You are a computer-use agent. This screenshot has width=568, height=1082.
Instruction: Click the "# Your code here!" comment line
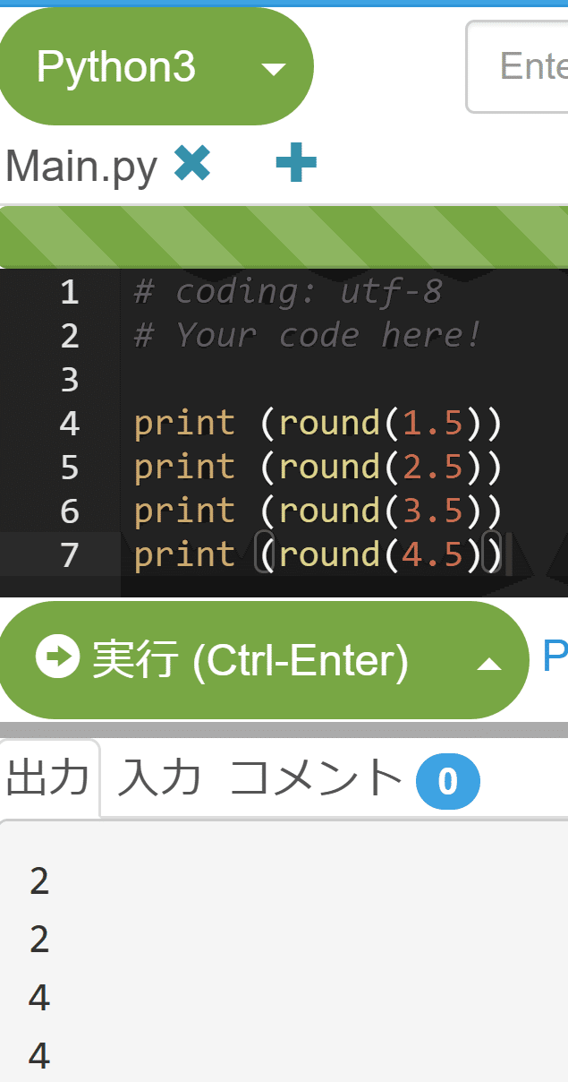click(307, 335)
